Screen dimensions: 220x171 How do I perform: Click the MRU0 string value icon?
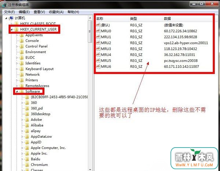98,31
